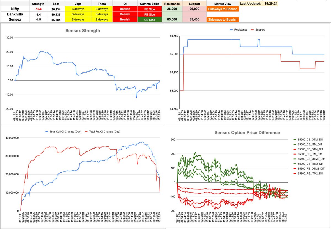
Task: Select the Sensex row label in the table
Action: (15, 19)
